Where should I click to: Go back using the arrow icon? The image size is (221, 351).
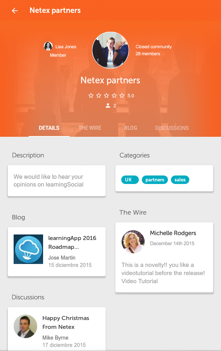pyautogui.click(x=15, y=11)
